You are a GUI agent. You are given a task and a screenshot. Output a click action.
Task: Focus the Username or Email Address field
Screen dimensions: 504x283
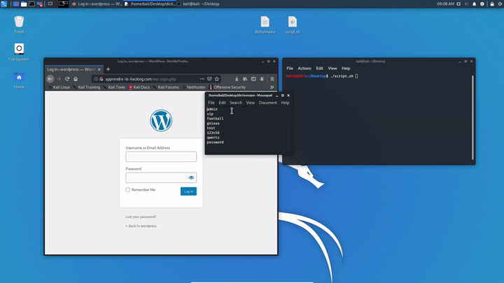click(161, 157)
